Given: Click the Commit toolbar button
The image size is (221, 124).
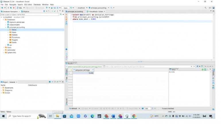Looking at the screenshot, I should pyautogui.click(x=30, y=8).
